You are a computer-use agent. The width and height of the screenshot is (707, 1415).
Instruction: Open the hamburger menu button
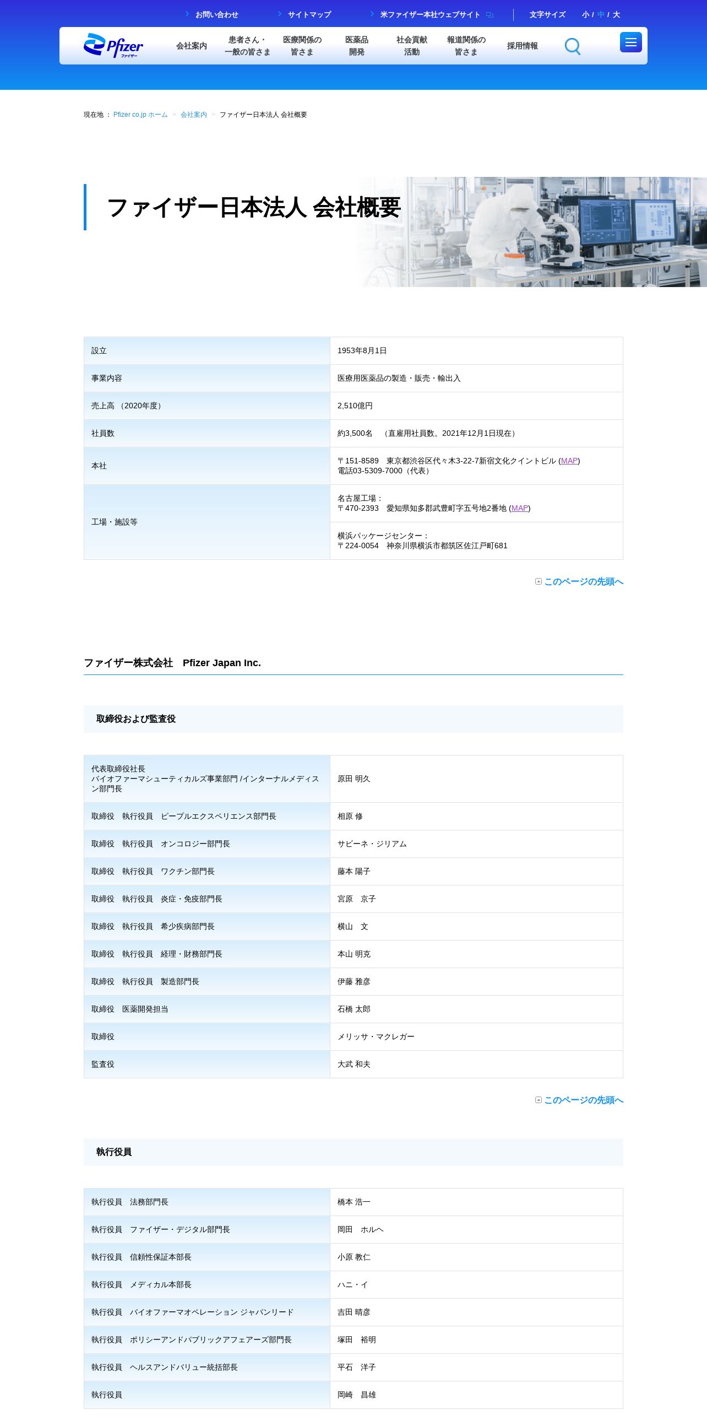point(631,42)
